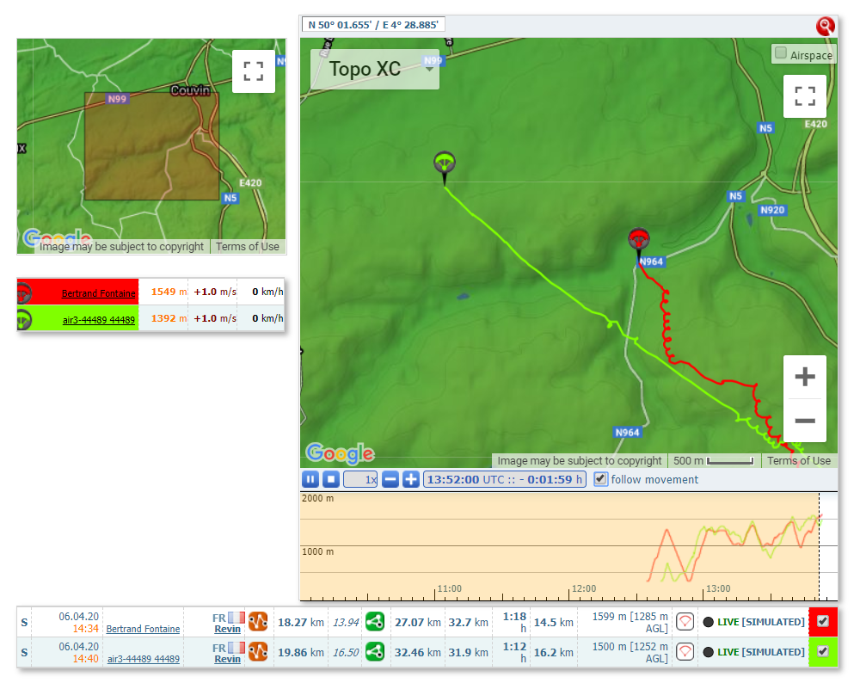Open air3-44489 44489 link in legend panel
This screenshot has height=683, width=860.
tap(99, 320)
